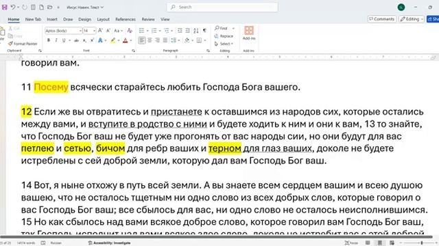Click the Numbering list icon
Image resolution: width=439 pixels, height=246 pixels.
coord(154,31)
